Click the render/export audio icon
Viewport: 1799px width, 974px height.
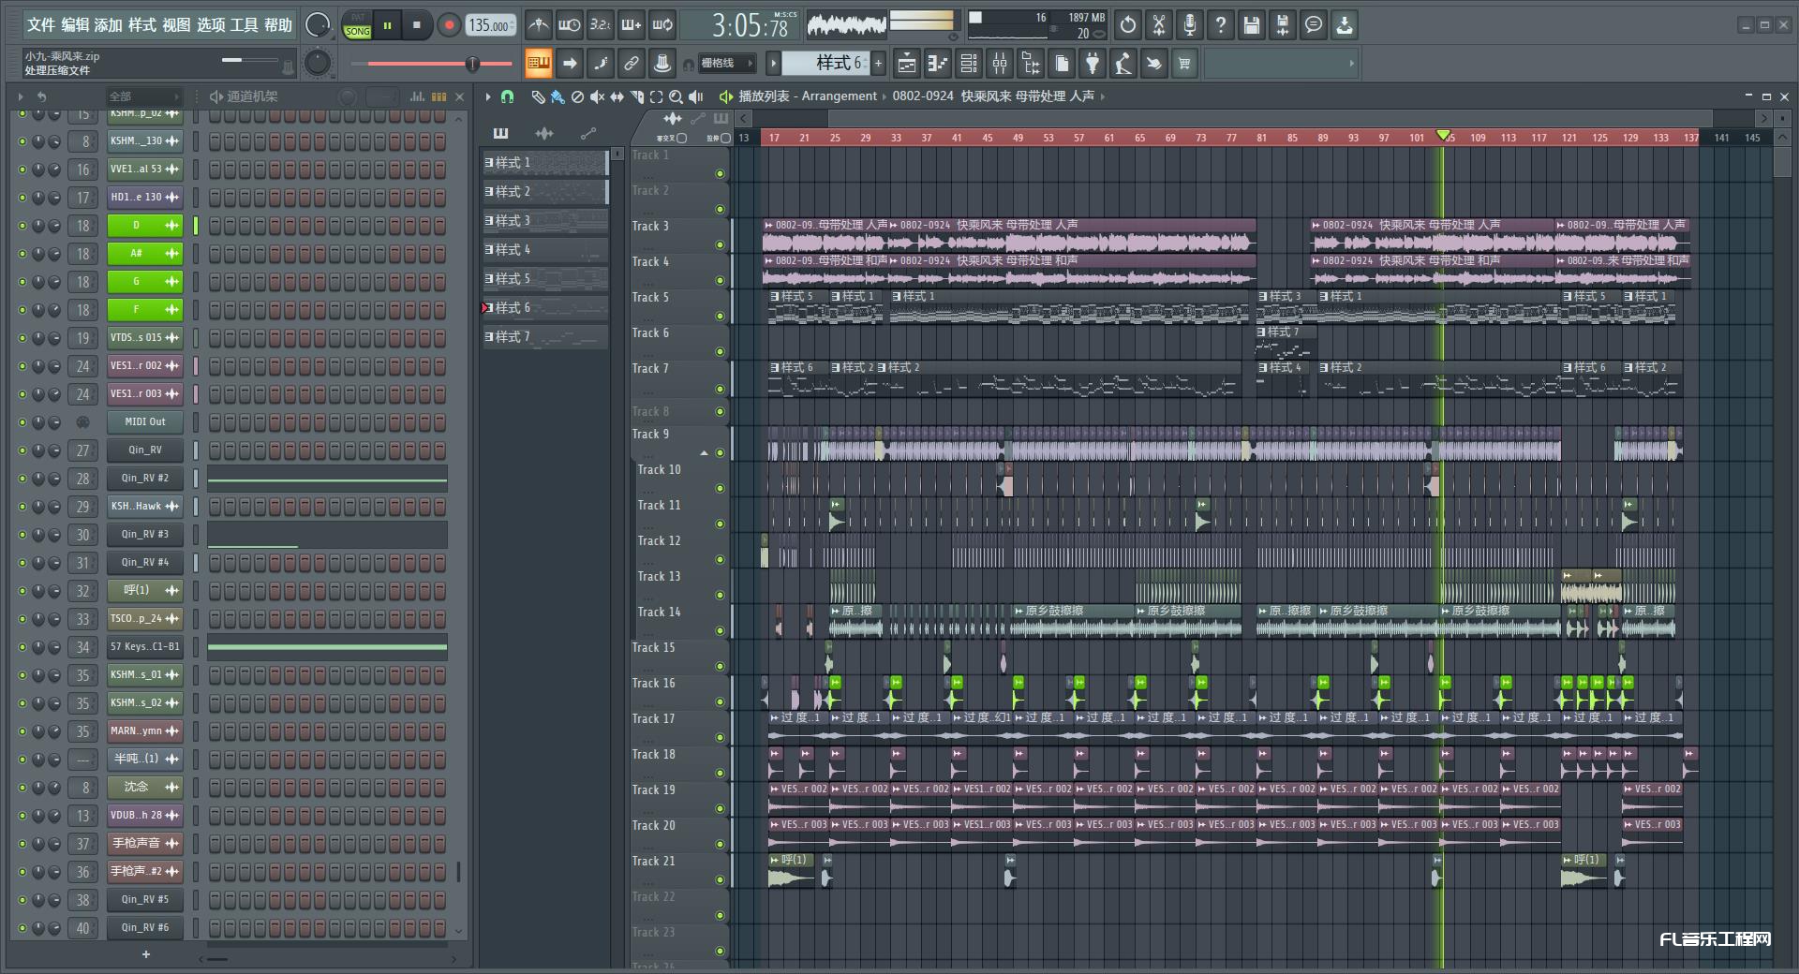click(x=1283, y=25)
